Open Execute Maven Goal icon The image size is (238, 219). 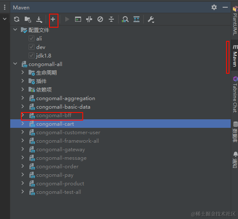point(78,20)
